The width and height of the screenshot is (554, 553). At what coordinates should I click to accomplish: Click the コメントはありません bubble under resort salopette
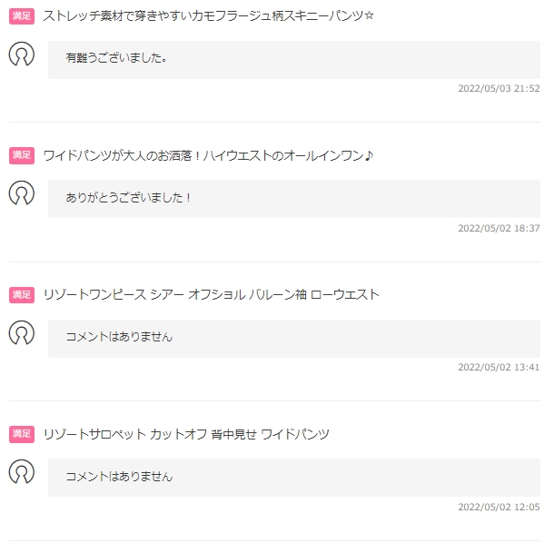(294, 478)
